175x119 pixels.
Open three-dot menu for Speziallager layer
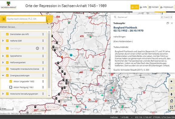[43, 48]
